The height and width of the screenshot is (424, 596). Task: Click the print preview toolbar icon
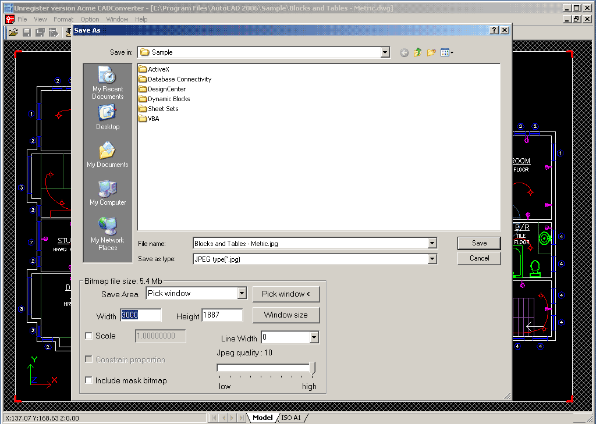click(53, 32)
